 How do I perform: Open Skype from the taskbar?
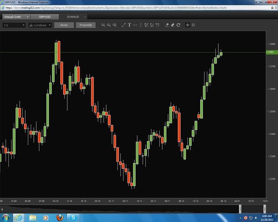tap(73, 218)
